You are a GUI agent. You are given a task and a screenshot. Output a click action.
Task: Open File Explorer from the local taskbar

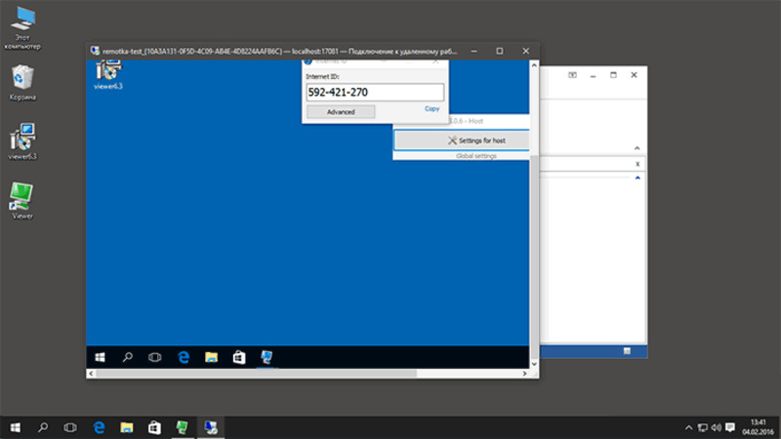127,427
